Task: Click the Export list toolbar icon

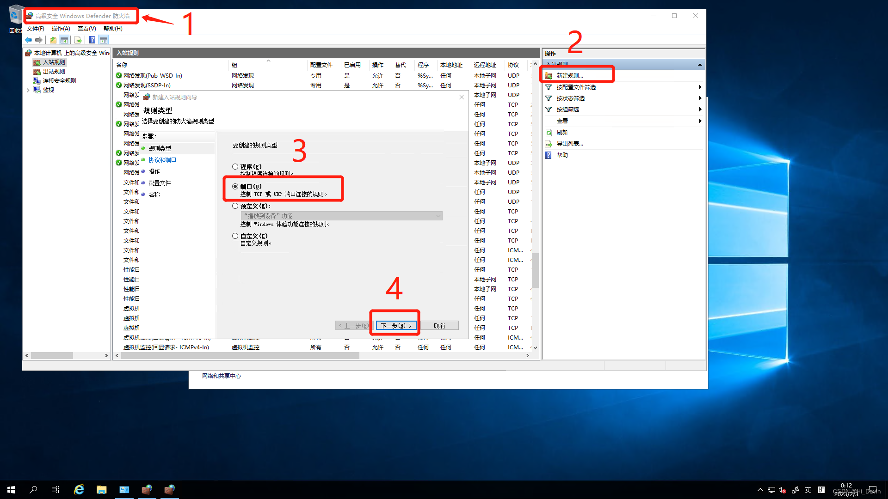Action: click(x=78, y=40)
